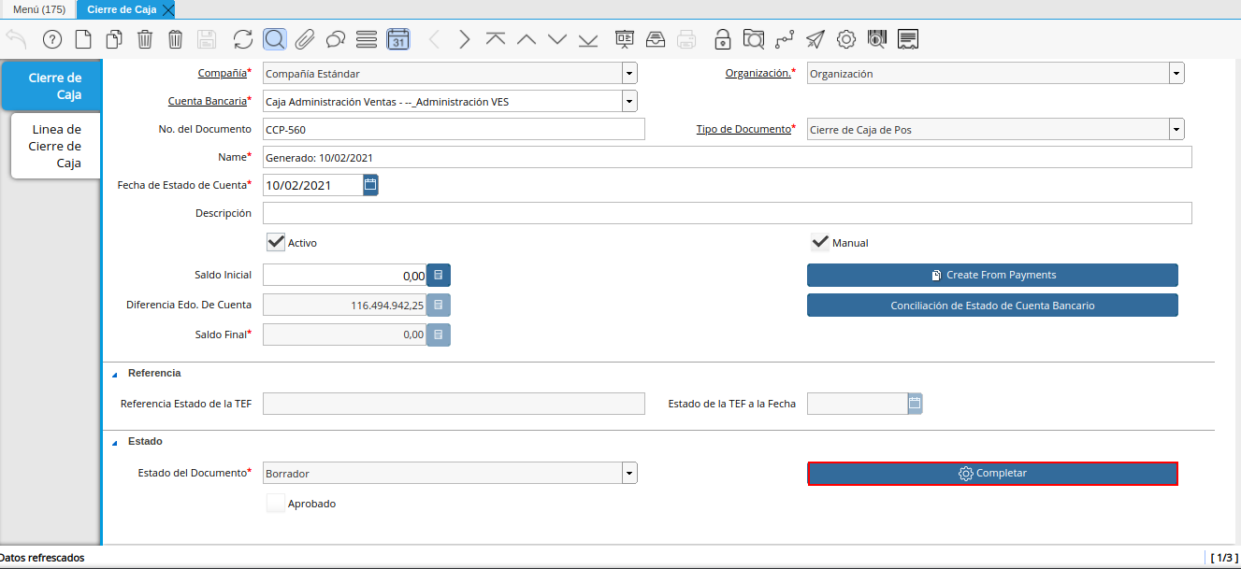Open the gear process icon in the toolbar
The width and height of the screenshot is (1241, 569).
[846, 39]
